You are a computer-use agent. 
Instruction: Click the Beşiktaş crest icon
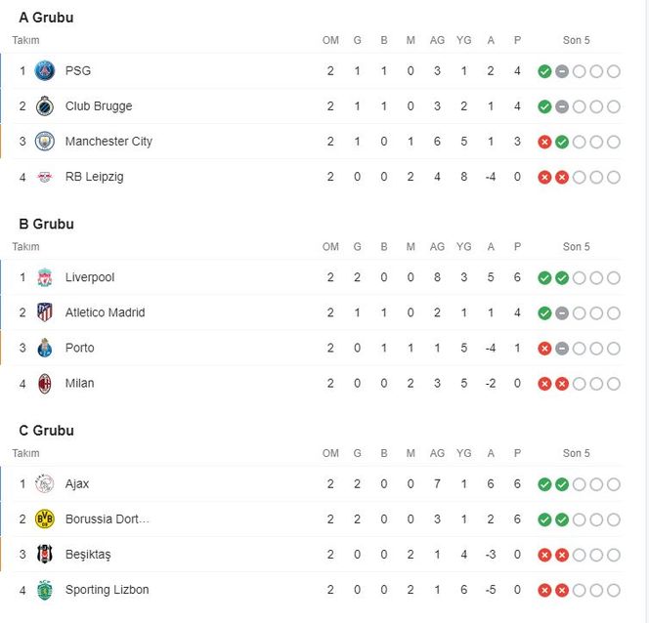coord(45,555)
